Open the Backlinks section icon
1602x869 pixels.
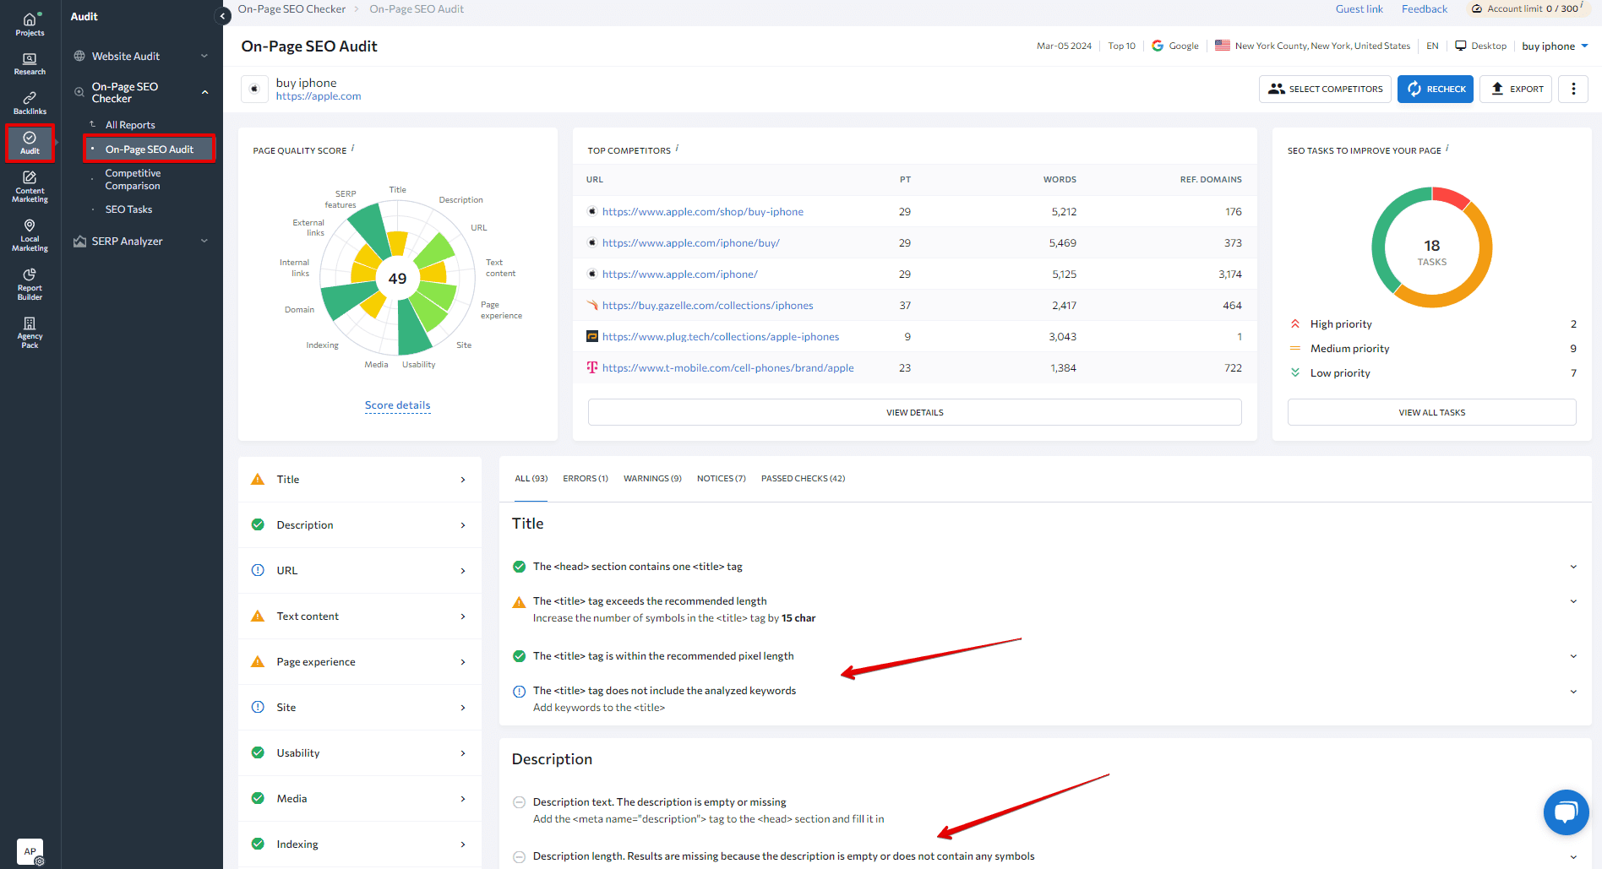click(30, 103)
